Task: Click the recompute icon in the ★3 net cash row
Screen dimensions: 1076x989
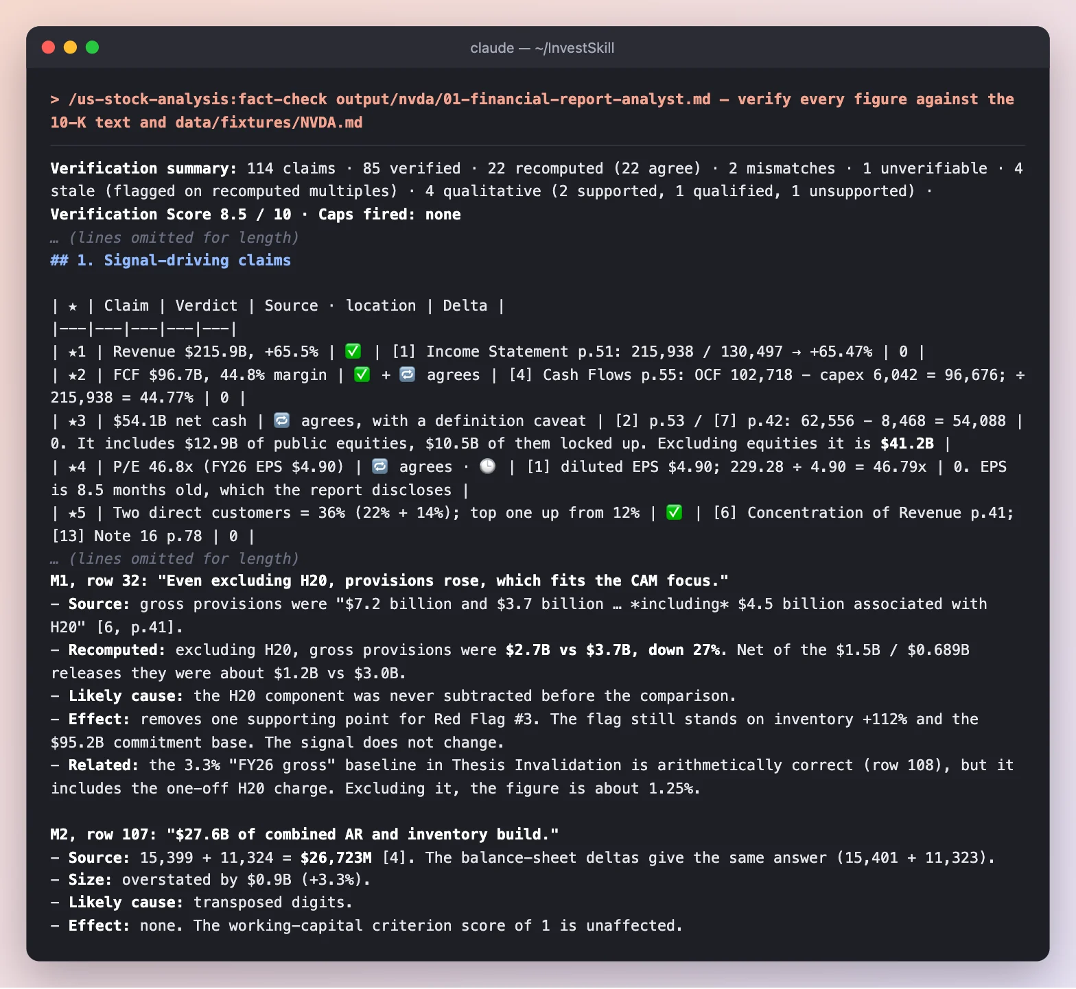Action: pyautogui.click(x=282, y=420)
